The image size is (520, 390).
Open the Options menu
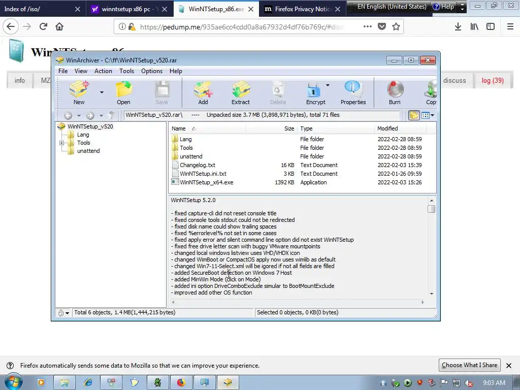(152, 71)
